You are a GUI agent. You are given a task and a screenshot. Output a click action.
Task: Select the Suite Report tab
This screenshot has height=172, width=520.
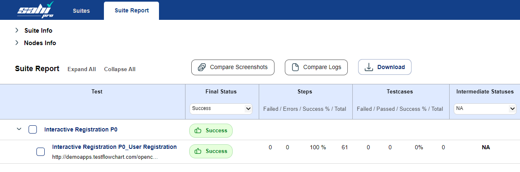[x=132, y=11]
